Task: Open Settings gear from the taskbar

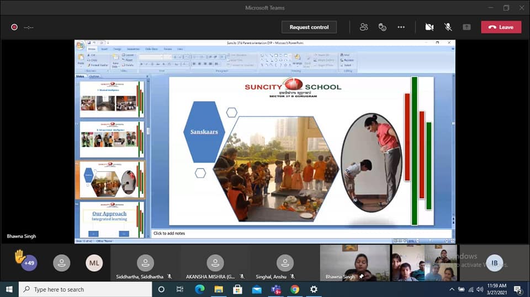Action: 314,289
